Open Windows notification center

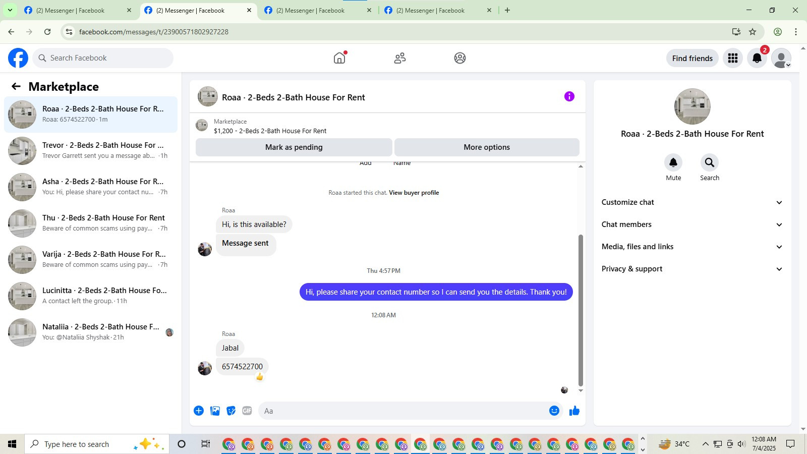point(790,444)
